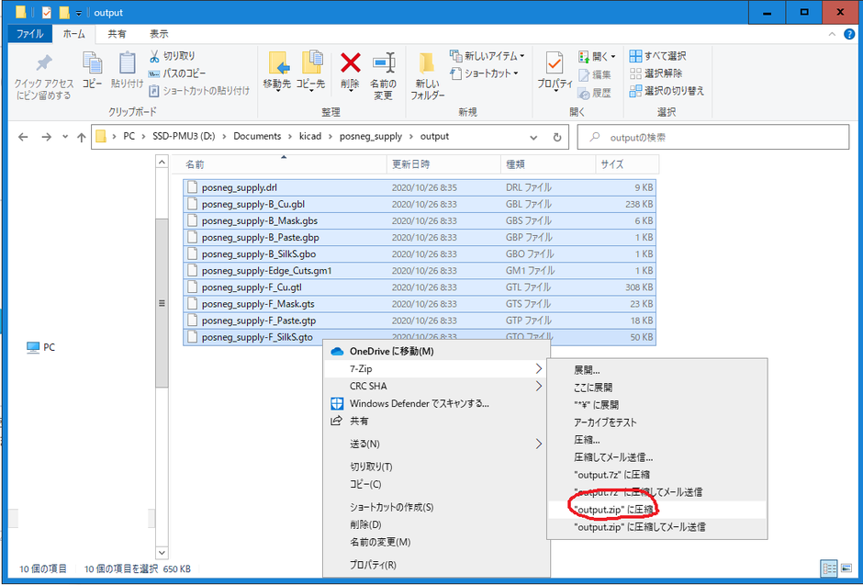Screen dimensions: 863x585
Task: Expand the address bar history dropdown
Action: pos(533,137)
